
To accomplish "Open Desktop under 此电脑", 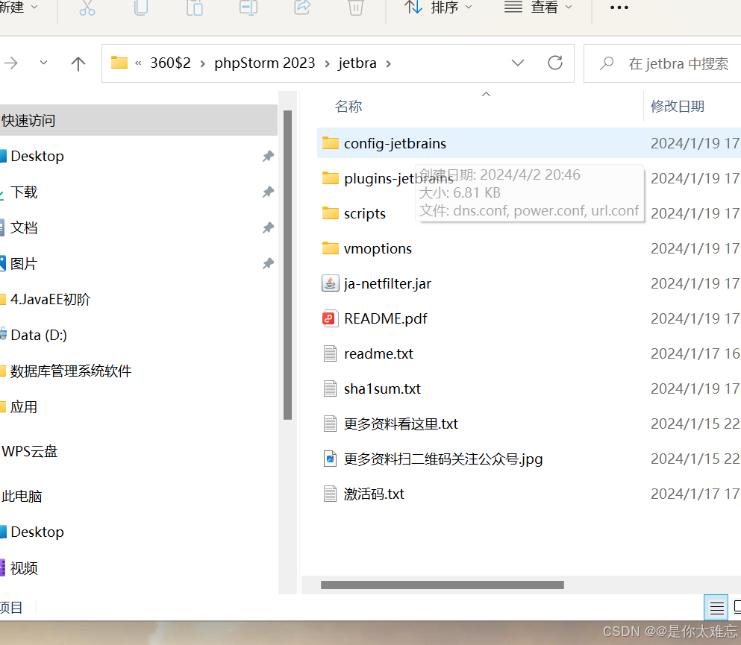I will point(37,532).
